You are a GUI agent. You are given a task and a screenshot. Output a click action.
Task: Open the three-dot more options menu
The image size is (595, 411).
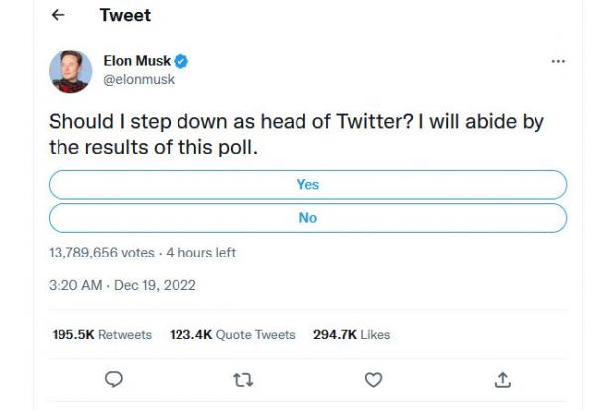point(558,61)
